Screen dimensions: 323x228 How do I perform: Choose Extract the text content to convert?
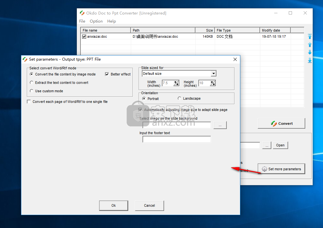(31, 83)
